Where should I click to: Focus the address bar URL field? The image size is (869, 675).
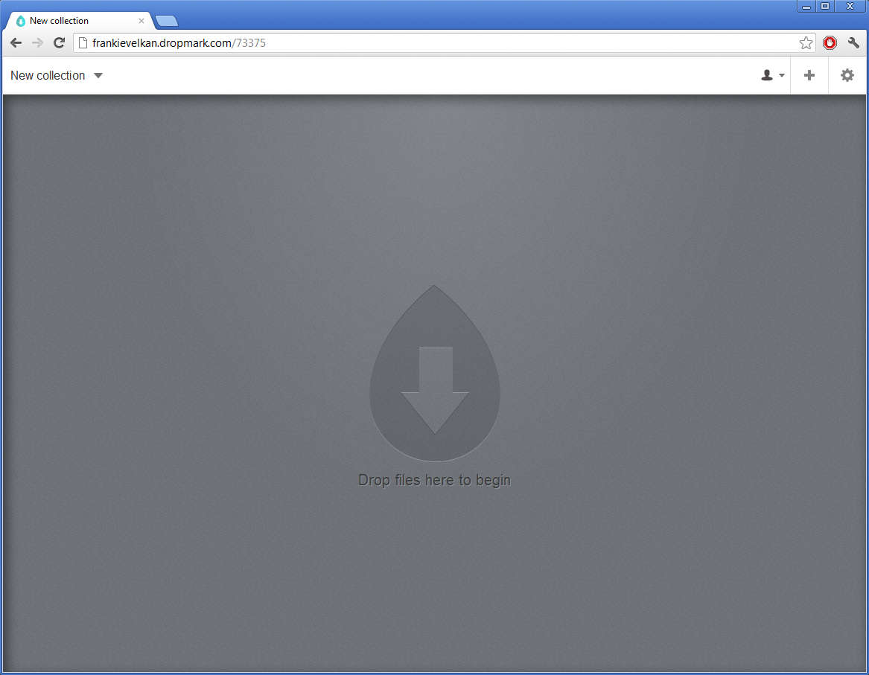[444, 42]
